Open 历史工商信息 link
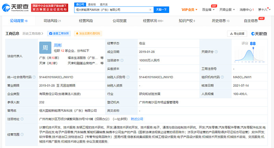The height and width of the screenshot is (148, 274). (33, 33)
